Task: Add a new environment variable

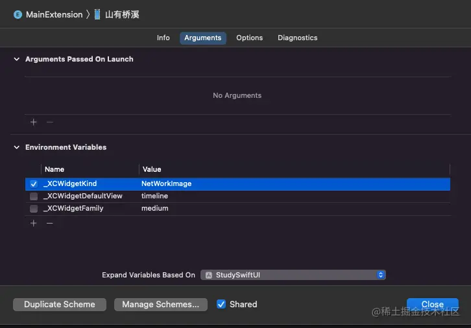Action: (33, 223)
